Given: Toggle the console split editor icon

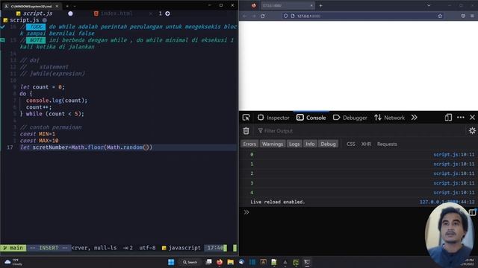Looking at the screenshot, I should pos(472,212).
